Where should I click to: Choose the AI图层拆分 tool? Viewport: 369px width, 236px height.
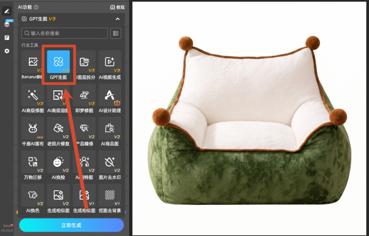(84, 65)
